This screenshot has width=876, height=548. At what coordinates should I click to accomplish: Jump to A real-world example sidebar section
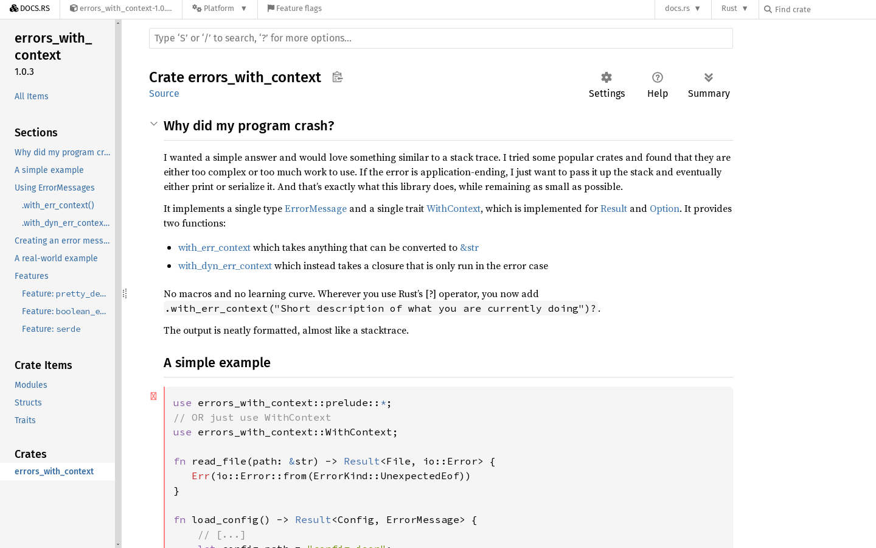(56, 258)
